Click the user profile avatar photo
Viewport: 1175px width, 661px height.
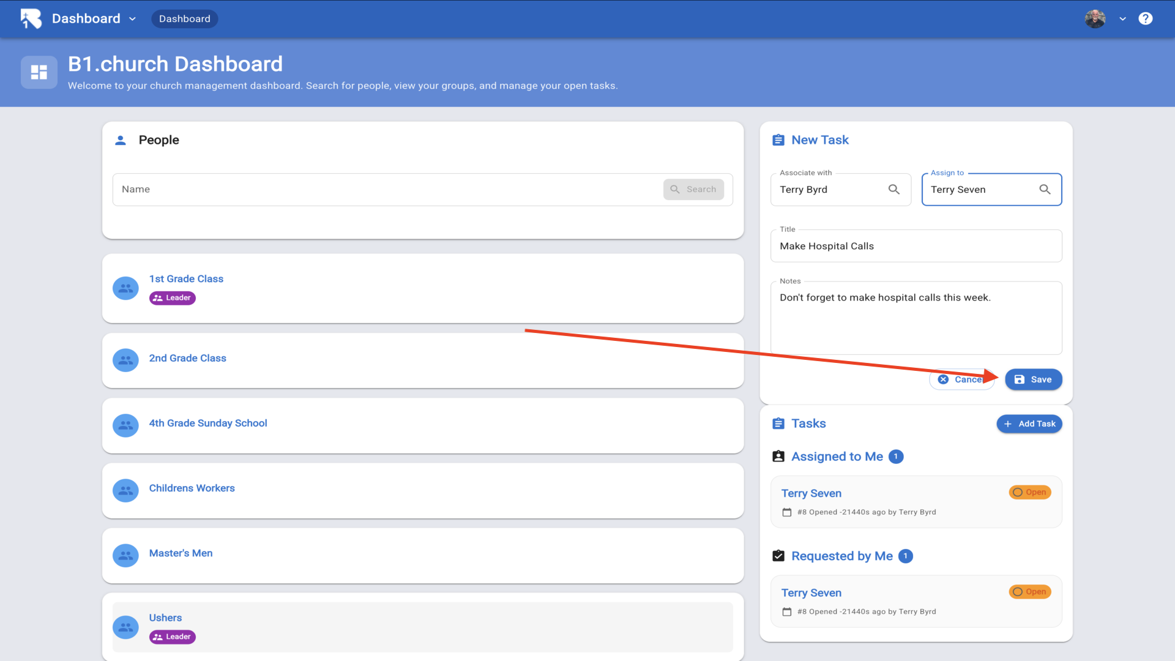point(1095,18)
